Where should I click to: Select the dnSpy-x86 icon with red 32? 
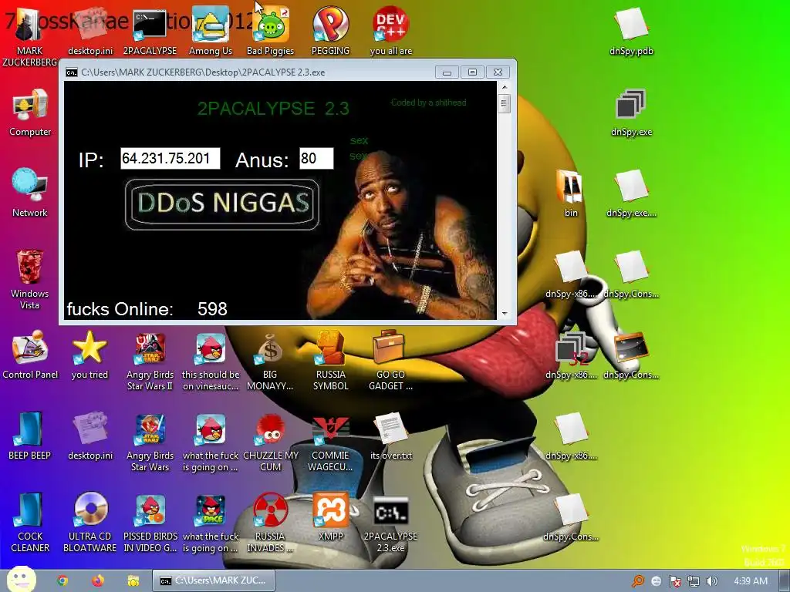pos(571,348)
